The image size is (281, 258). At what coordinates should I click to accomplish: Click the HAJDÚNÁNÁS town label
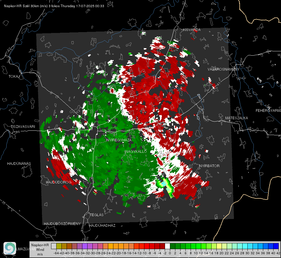click(19, 164)
